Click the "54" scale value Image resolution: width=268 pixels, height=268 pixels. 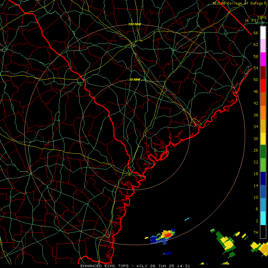pyautogui.click(x=256, y=68)
